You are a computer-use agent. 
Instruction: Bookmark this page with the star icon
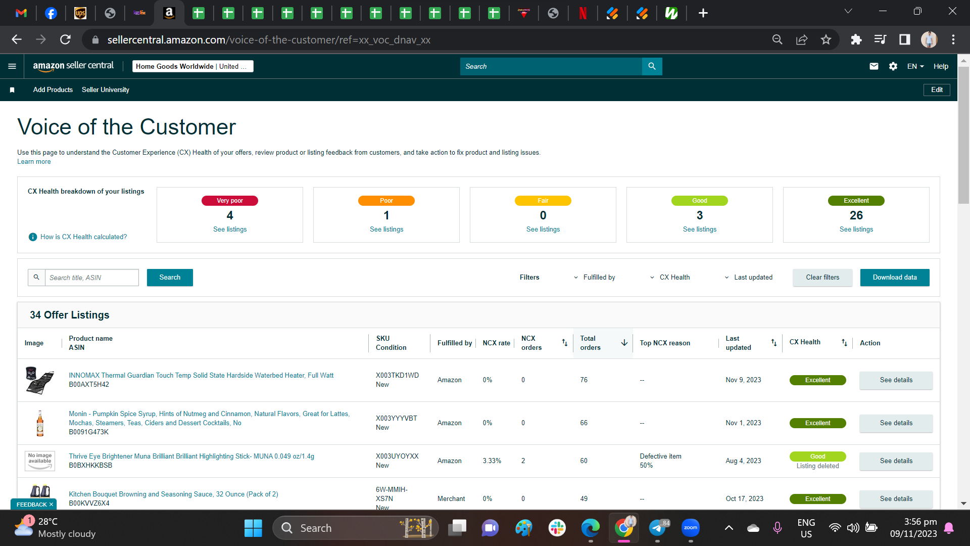coord(826,39)
